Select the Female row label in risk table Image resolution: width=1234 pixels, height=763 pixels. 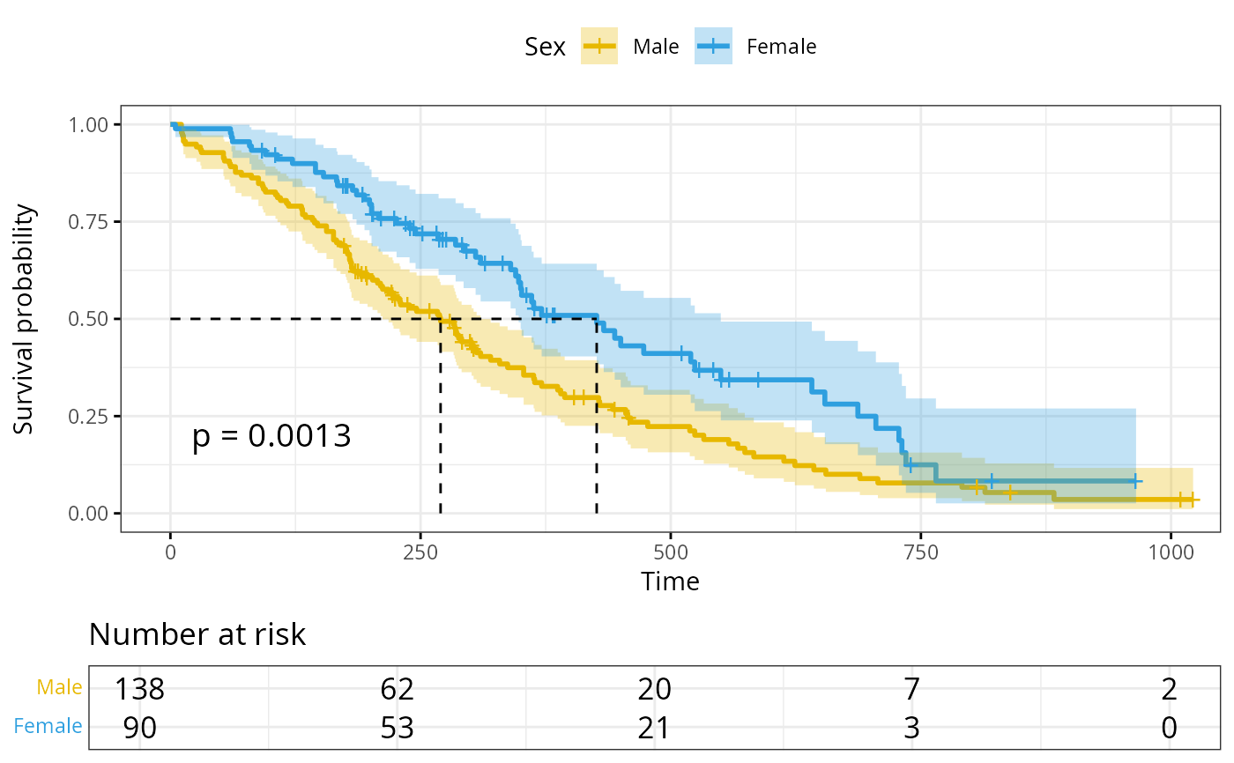click(x=48, y=727)
